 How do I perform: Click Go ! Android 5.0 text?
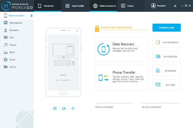coord(63,80)
